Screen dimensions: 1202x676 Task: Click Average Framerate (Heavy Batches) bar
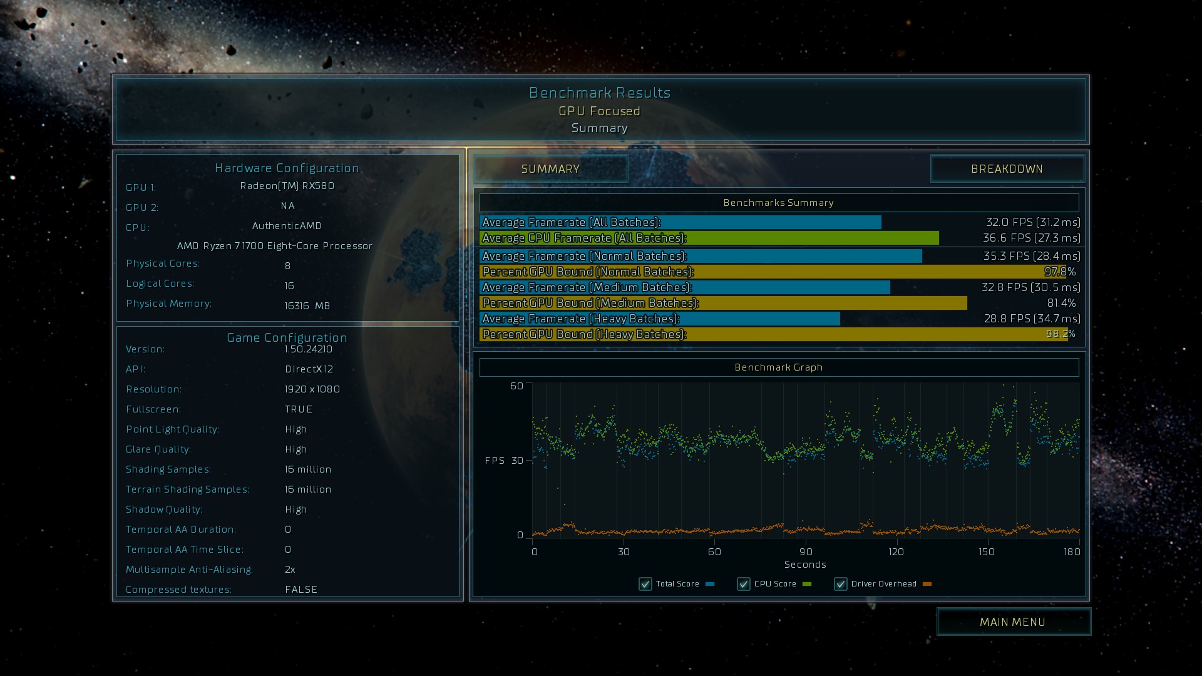coord(659,319)
